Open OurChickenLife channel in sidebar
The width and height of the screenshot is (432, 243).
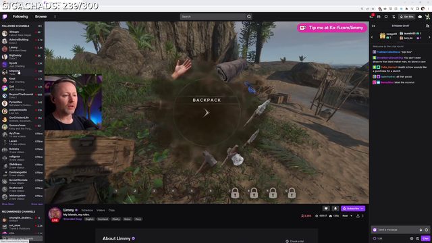pos(22,119)
